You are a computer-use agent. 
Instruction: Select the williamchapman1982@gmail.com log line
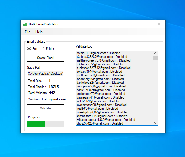pos(106,120)
